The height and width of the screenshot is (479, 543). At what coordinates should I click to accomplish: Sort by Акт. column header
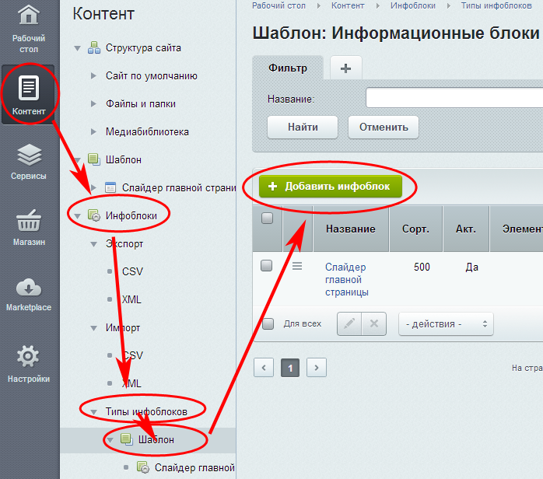point(466,229)
